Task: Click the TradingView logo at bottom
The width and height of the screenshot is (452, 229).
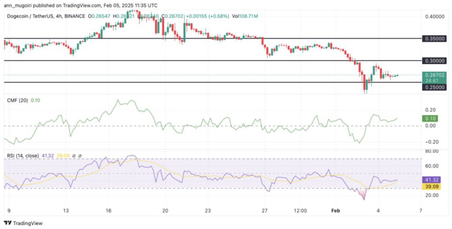Action: [23, 223]
